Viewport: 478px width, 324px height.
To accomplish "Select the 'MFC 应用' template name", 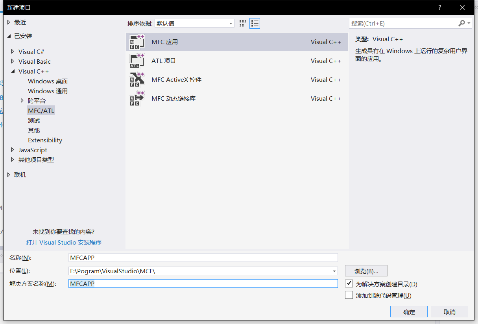I will 164,42.
